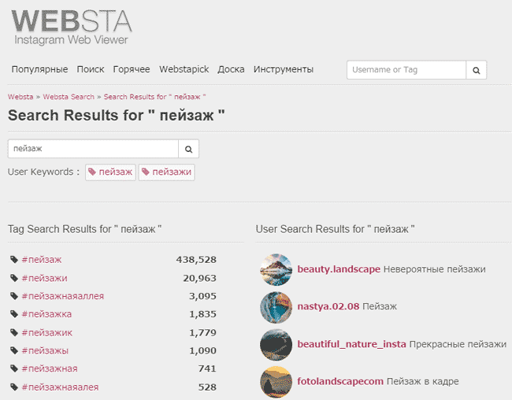Image resolution: width=512 pixels, height=400 pixels.
Task: Open the #пейзажи tag link
Action: click(44, 278)
